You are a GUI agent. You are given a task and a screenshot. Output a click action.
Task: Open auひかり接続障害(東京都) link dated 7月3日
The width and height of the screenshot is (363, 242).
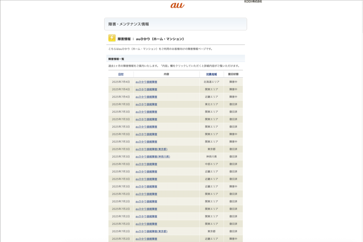pos(151,149)
